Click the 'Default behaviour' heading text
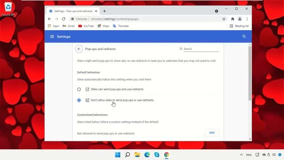284x160 pixels. [x=88, y=72]
